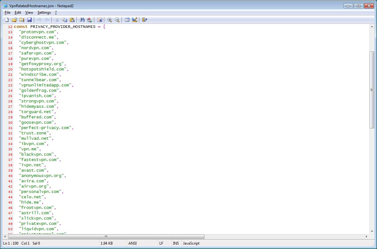
Task: Click the vertical scrollbar down arrow
Action: tap(372, 231)
